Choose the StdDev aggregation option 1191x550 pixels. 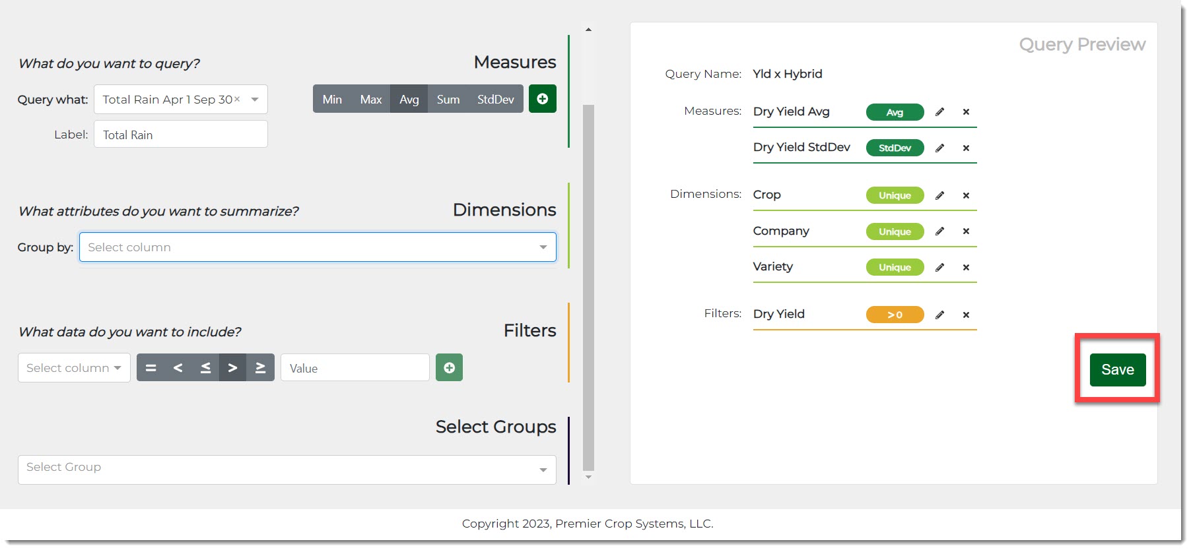tap(495, 99)
